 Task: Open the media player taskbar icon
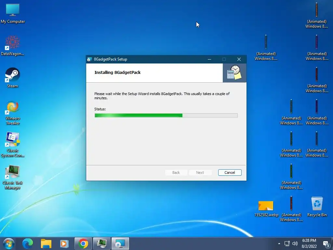pyautogui.click(x=64, y=243)
